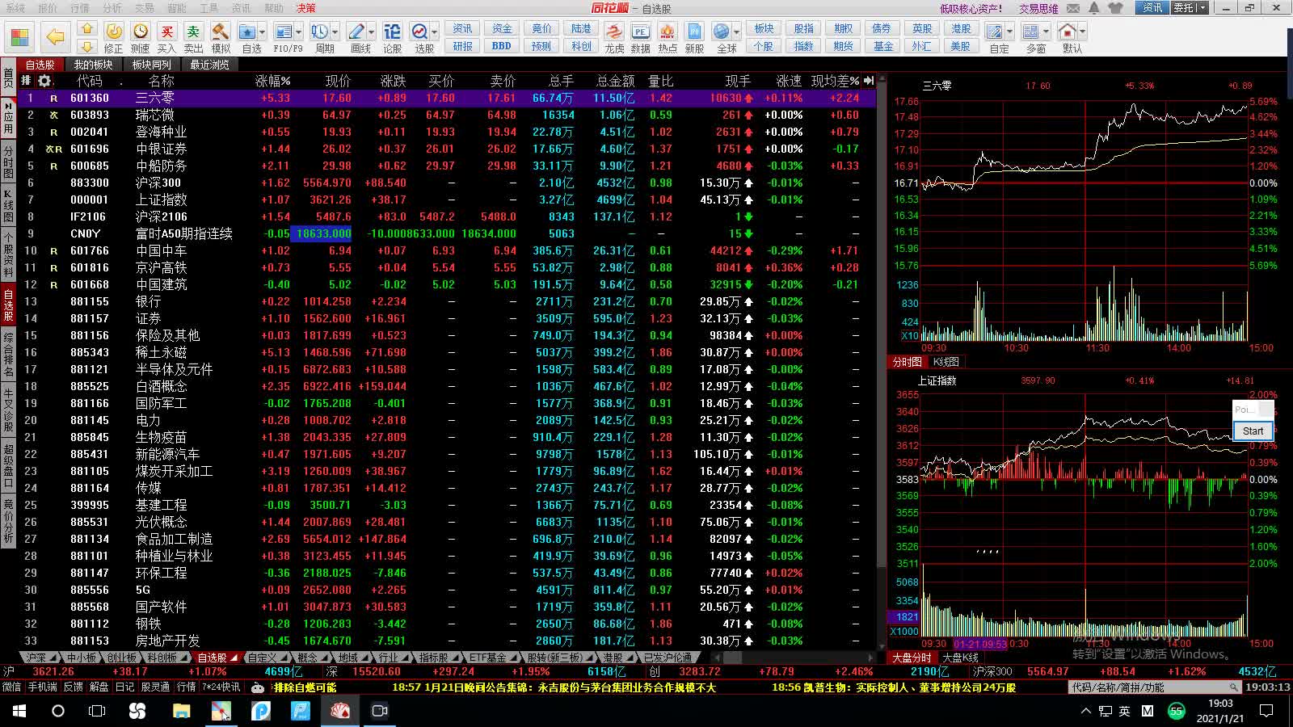Switch to the 最近浏览 tab
1293x727 pixels.
(210, 65)
